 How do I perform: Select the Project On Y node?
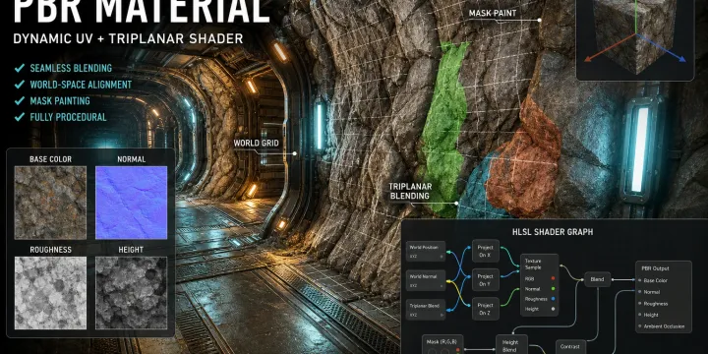(486, 280)
